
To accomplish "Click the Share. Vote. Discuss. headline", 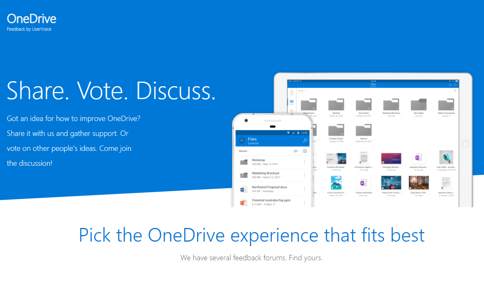I will (x=111, y=91).
